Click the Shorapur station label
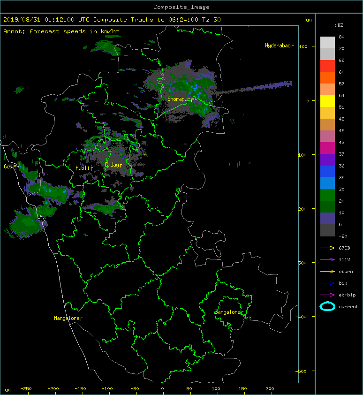This screenshot has height=395, width=363. click(181, 99)
